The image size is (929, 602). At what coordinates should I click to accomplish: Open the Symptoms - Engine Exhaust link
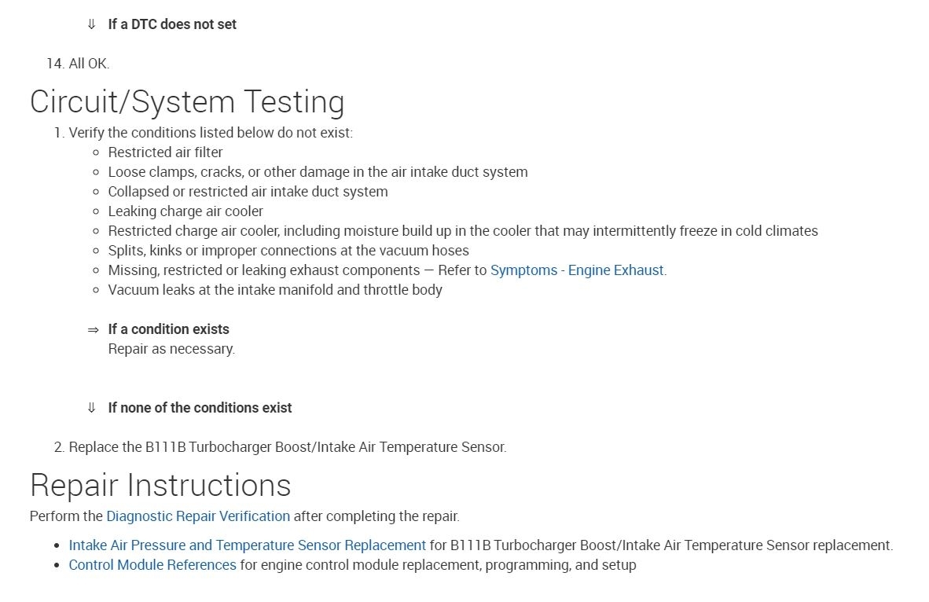pos(577,270)
